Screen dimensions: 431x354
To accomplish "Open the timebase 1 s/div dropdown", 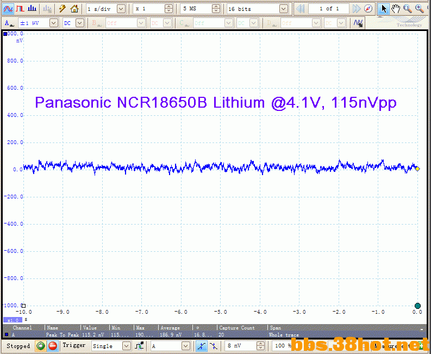I will [121, 9].
